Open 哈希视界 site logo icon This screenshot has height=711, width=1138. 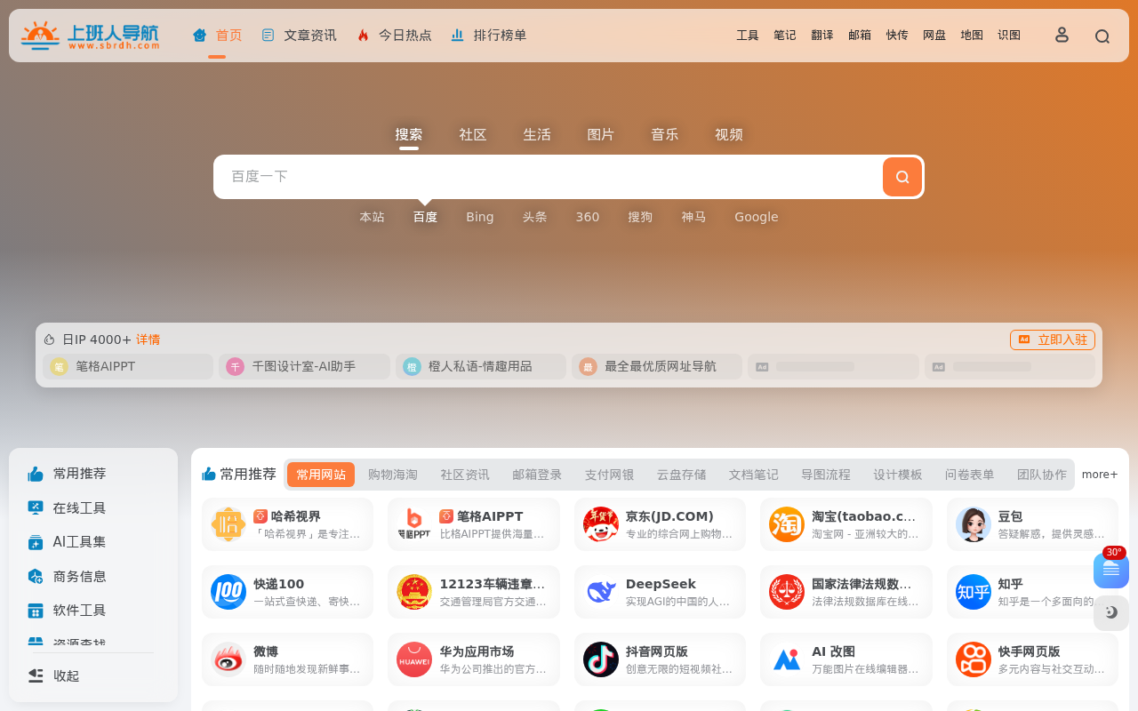(228, 524)
